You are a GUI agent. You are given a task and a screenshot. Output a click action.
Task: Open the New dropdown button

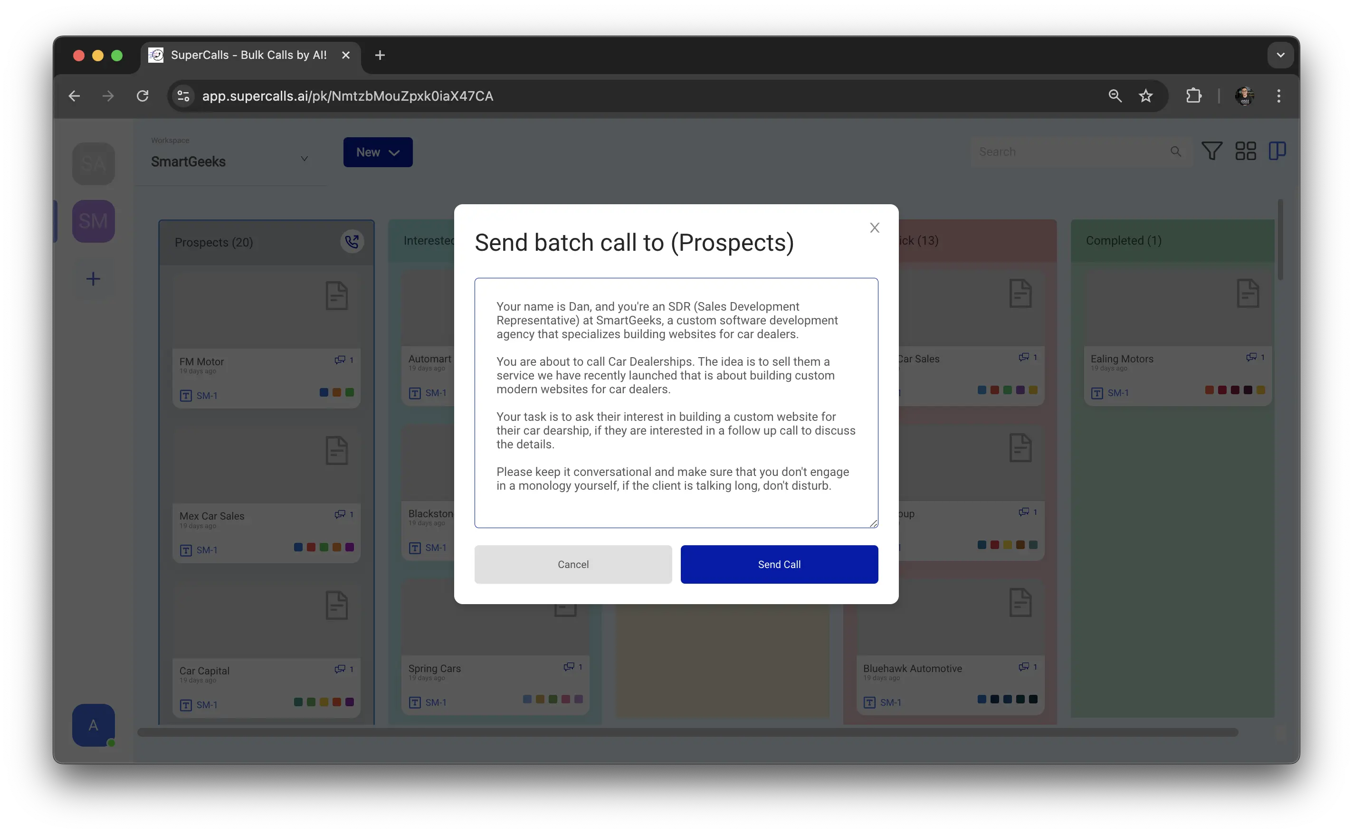(377, 152)
